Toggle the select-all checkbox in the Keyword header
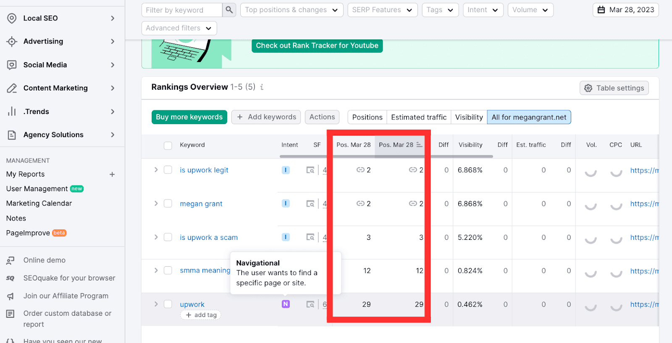The width and height of the screenshot is (672, 343). pyautogui.click(x=168, y=146)
